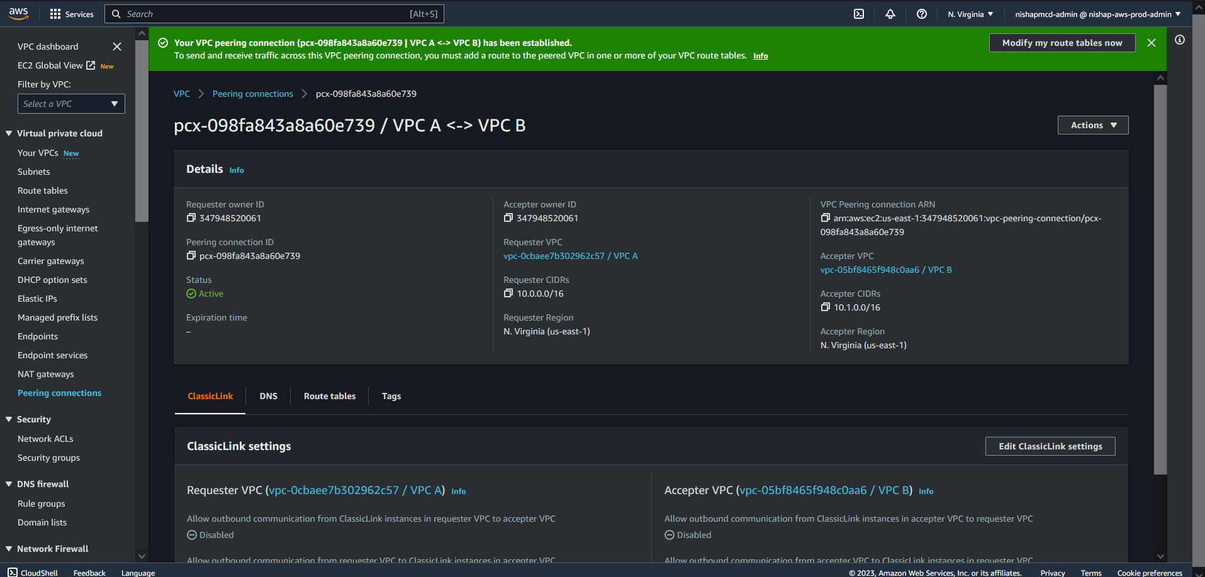Open the Select a VPC filter dropdown
This screenshot has width=1205, height=577.
(71, 104)
